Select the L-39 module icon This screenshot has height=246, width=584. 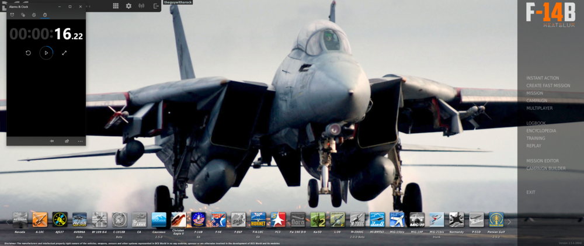coord(338,220)
